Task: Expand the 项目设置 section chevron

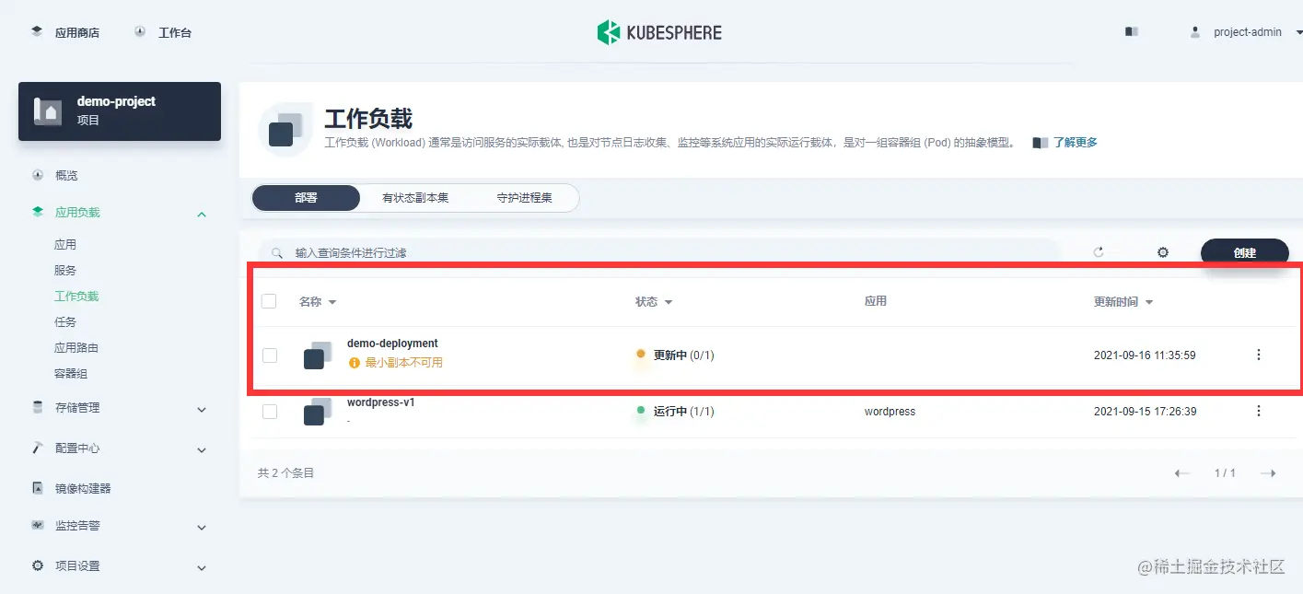Action: 202,567
